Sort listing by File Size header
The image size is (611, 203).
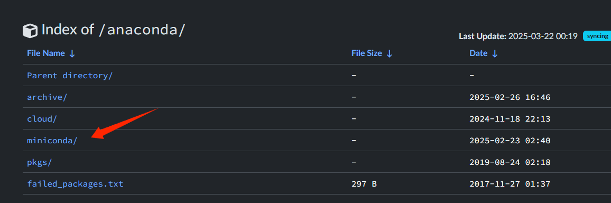coord(367,53)
